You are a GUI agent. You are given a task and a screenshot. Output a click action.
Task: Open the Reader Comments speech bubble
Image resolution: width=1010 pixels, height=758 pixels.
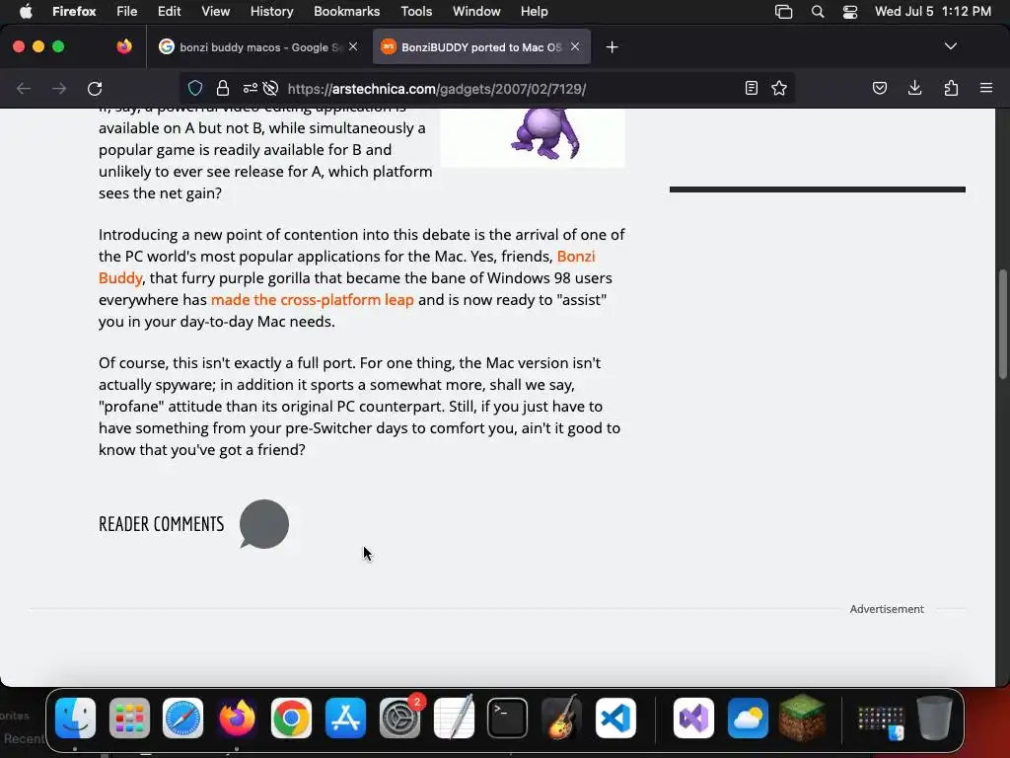264,524
